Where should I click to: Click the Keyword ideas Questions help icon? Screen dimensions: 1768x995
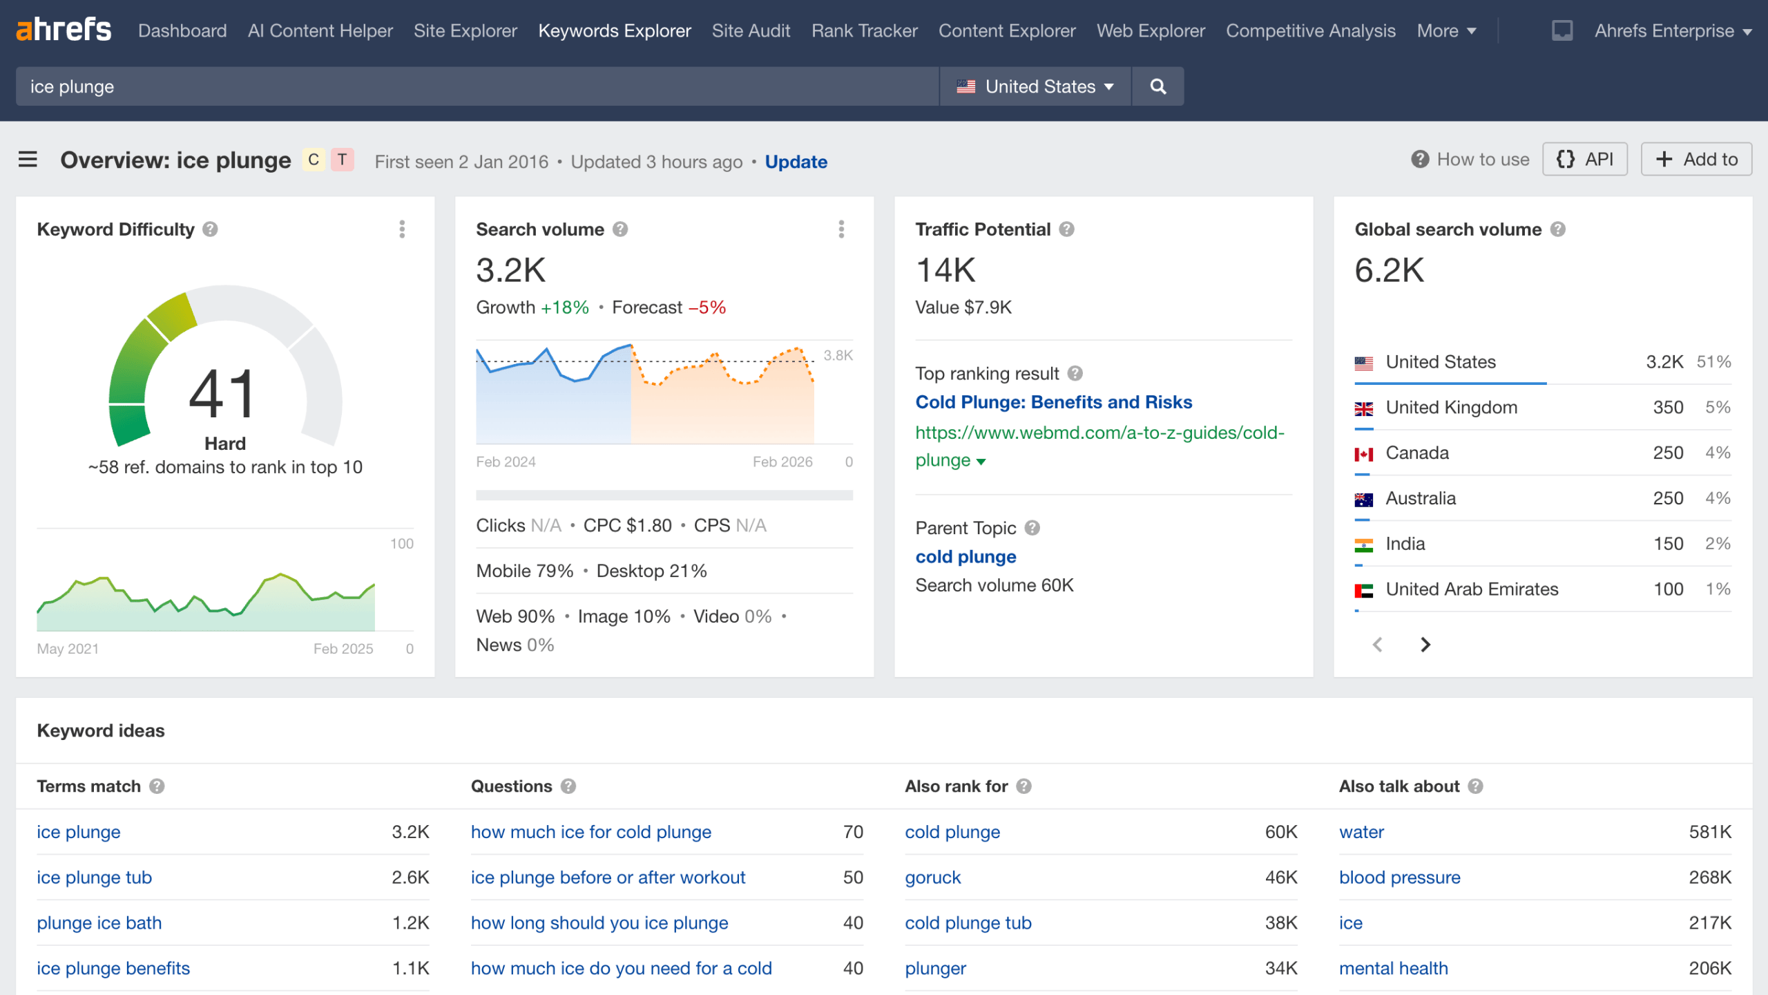click(x=568, y=786)
